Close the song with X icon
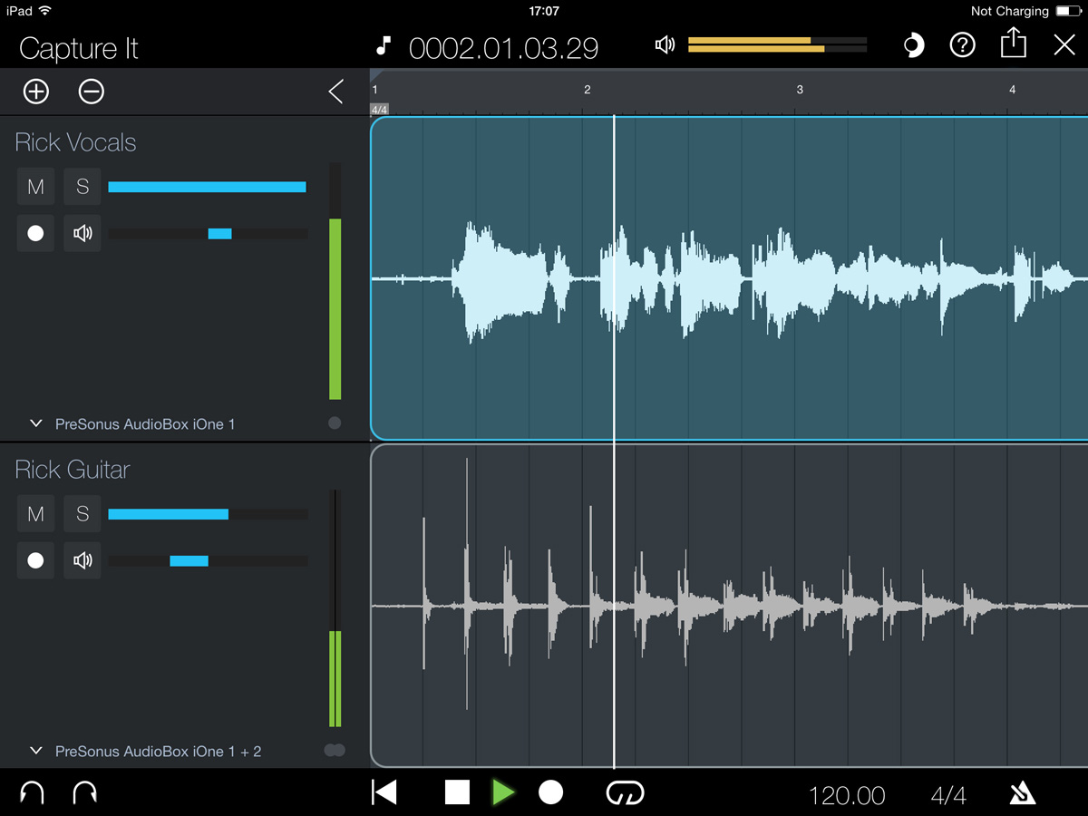 coord(1064,44)
